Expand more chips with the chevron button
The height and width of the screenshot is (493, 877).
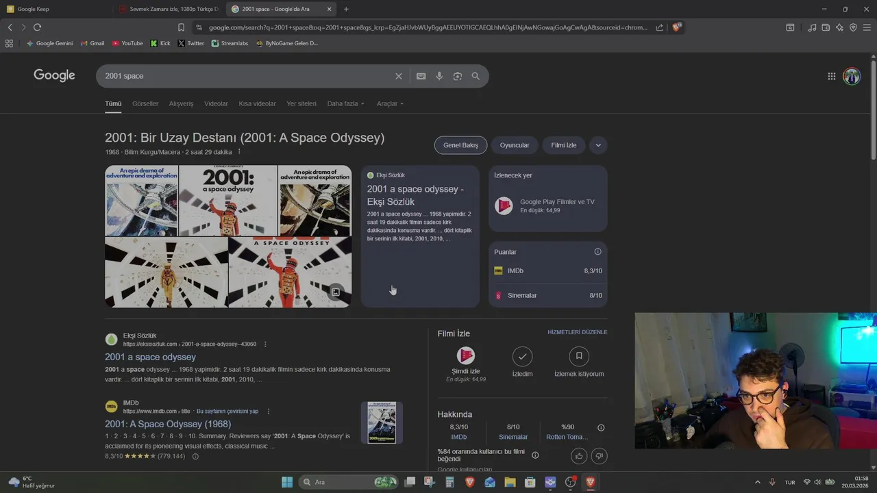coord(598,145)
